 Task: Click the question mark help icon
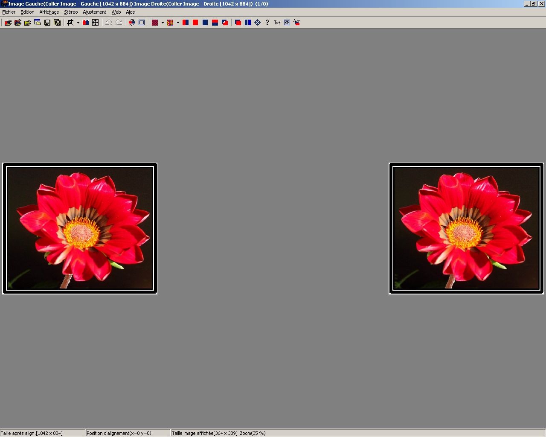[267, 23]
